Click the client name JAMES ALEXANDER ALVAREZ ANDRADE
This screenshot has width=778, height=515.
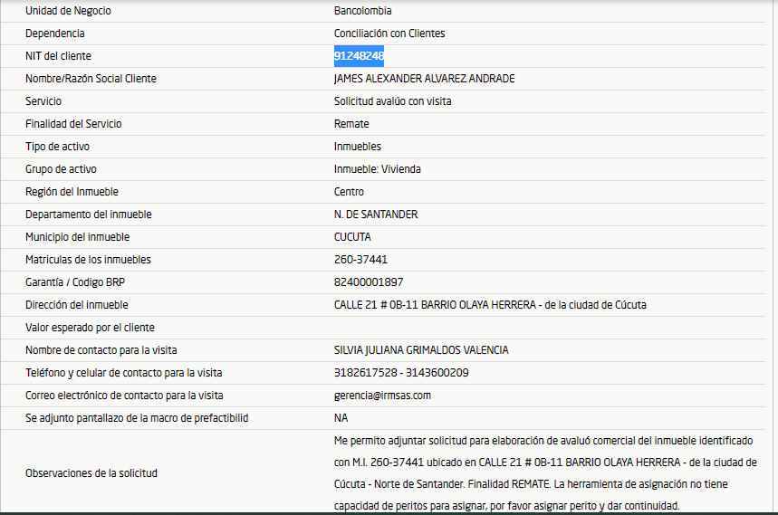coord(424,79)
